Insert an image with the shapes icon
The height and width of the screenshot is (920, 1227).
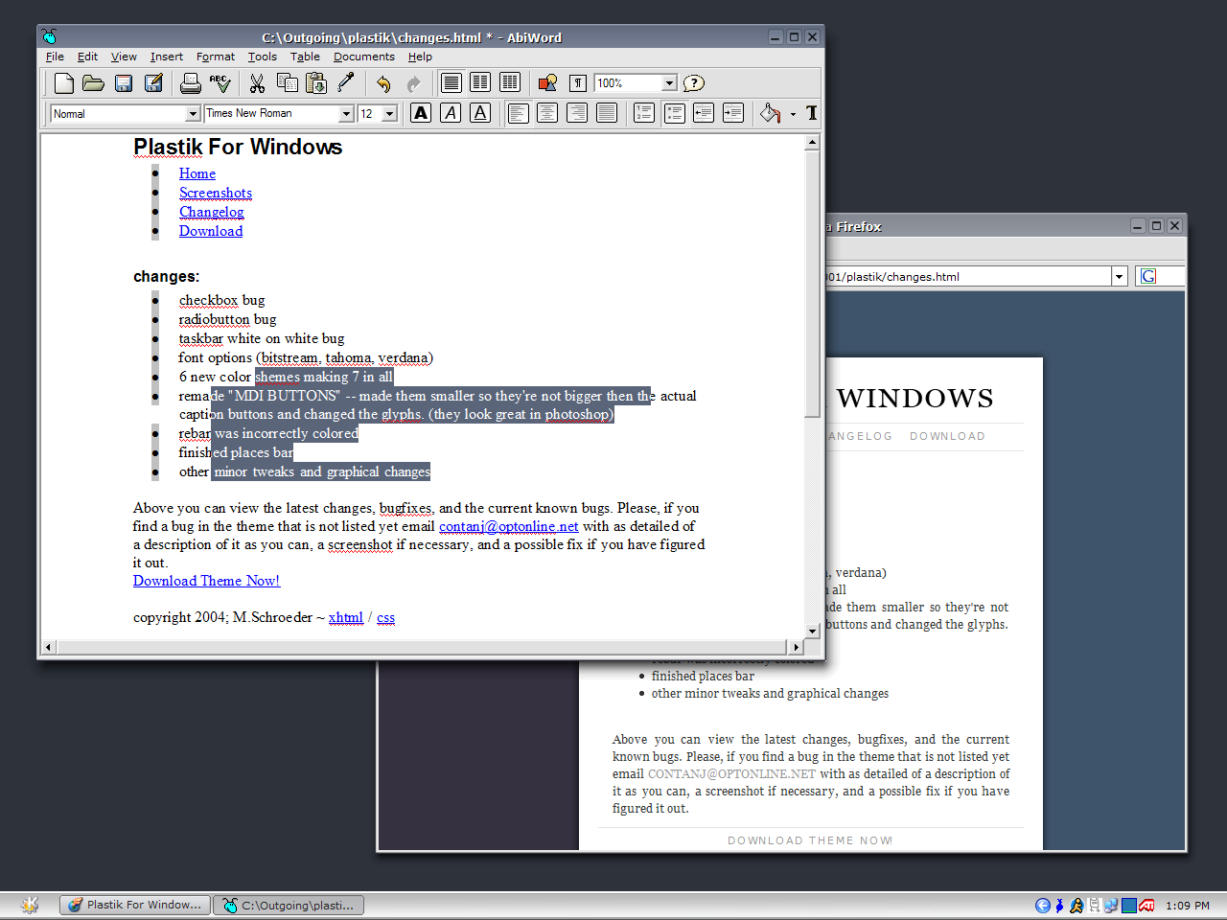[547, 83]
